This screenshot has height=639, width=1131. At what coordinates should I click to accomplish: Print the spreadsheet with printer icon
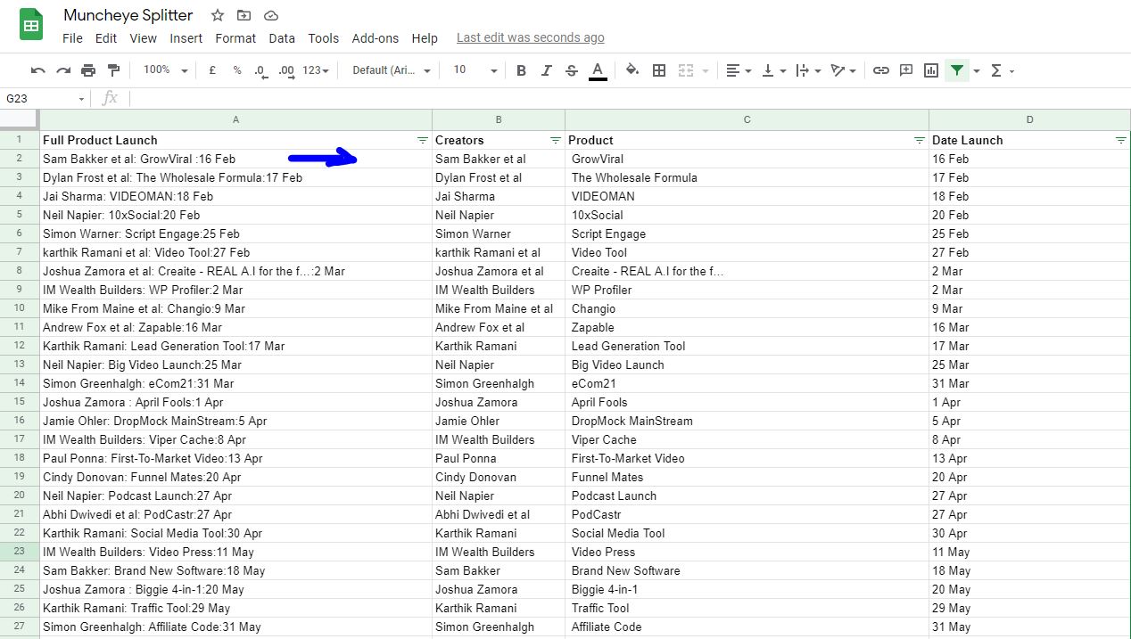[88, 70]
